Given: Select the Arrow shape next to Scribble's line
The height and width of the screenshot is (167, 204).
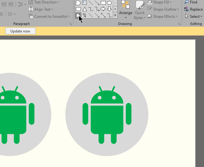Looking at the screenshot, I should (97, 15).
